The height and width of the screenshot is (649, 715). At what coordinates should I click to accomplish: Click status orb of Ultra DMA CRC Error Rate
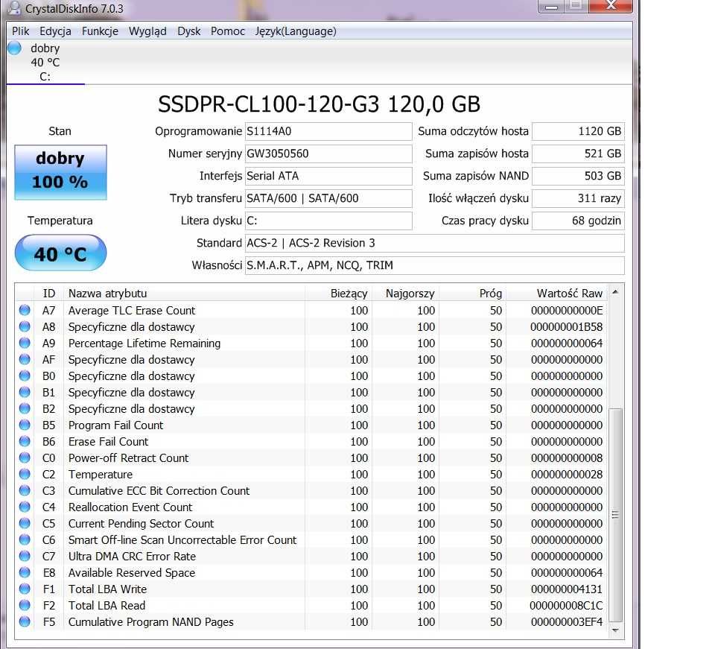(25, 557)
